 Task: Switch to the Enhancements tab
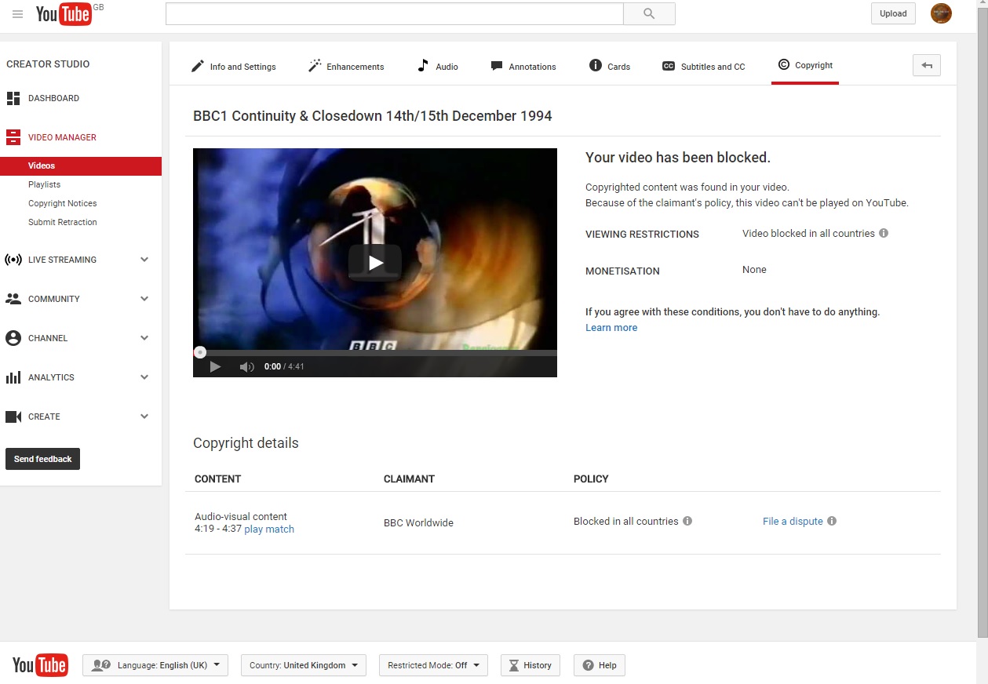tap(346, 66)
